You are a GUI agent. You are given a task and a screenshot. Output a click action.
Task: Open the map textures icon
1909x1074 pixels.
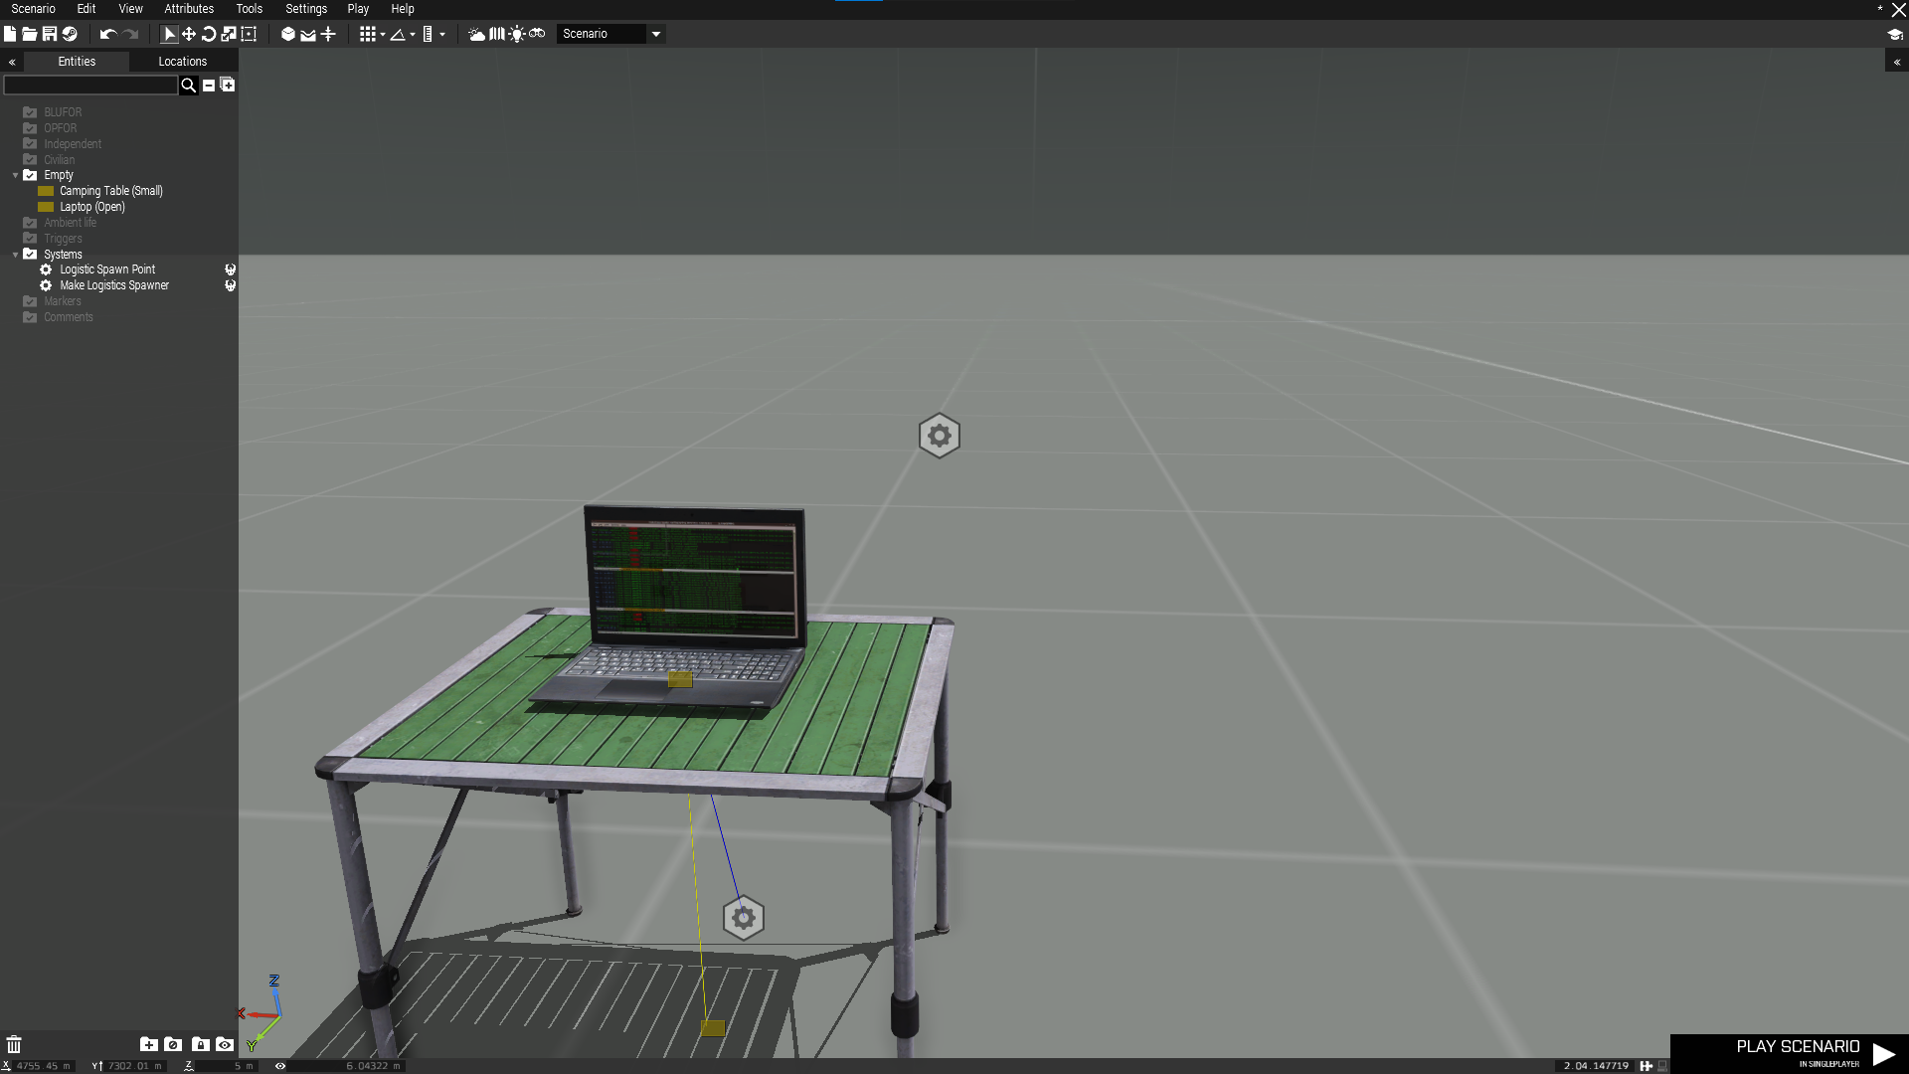497,34
